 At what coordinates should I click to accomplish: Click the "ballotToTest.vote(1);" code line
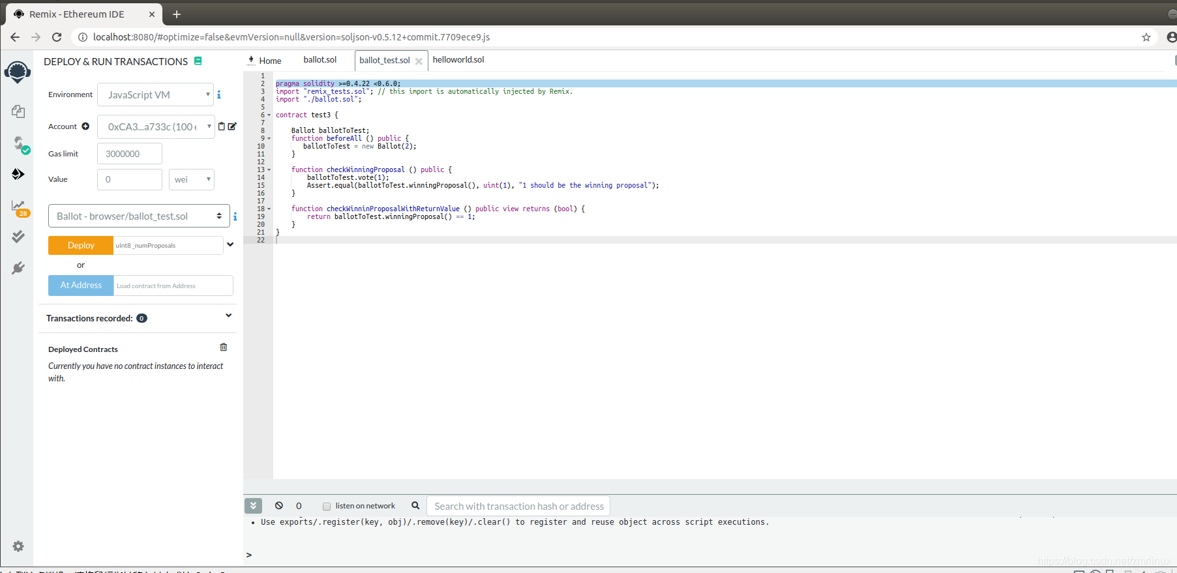point(348,177)
